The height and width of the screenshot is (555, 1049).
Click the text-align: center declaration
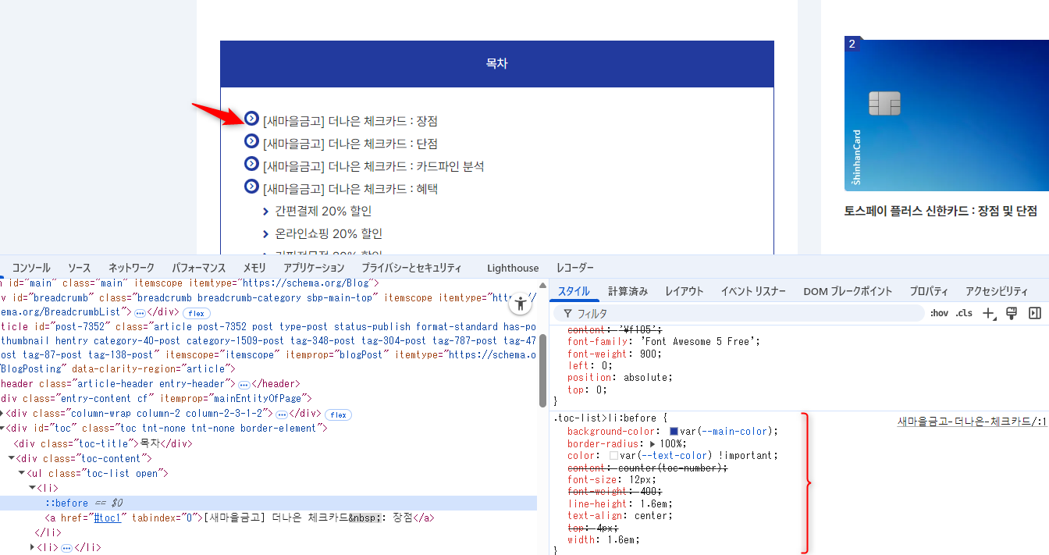618,515
